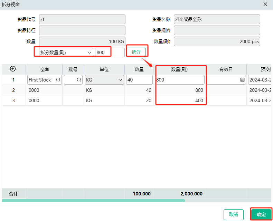Click the 批号 column header
This screenshot has height=222, width=273.
(x=73, y=69)
